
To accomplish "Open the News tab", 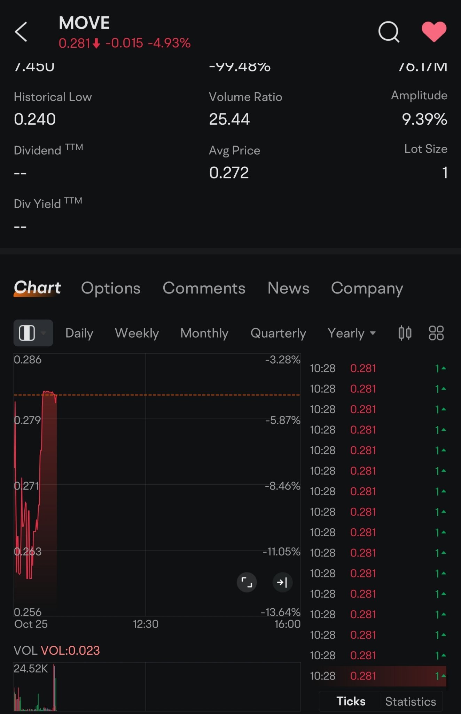I will (x=288, y=288).
